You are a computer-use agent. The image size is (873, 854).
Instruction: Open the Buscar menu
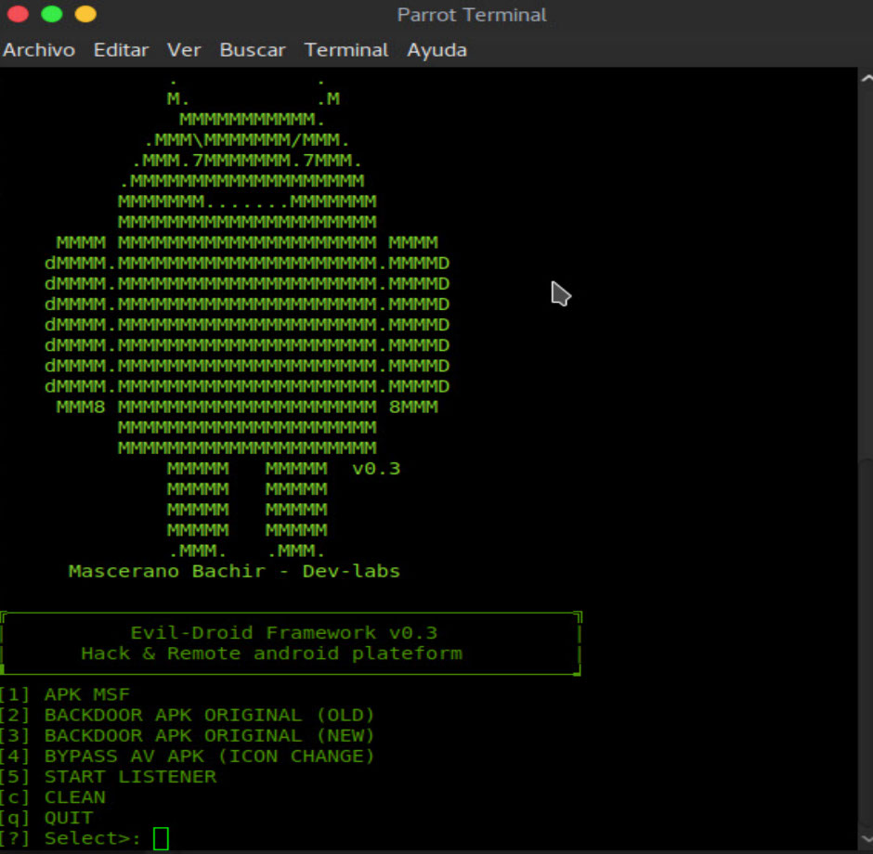click(x=253, y=50)
